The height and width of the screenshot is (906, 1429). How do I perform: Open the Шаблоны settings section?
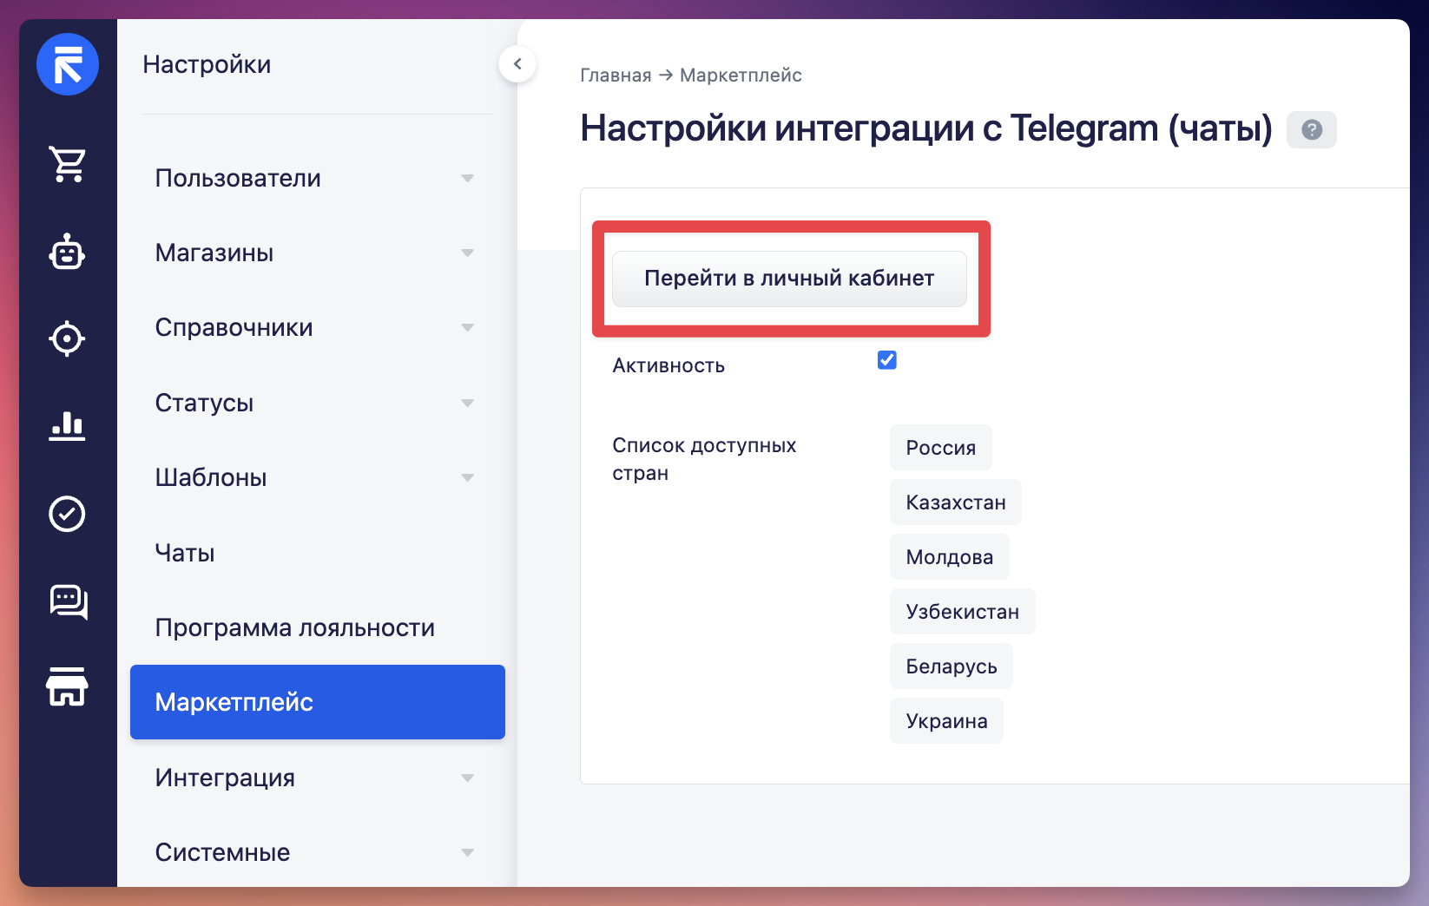[318, 477]
